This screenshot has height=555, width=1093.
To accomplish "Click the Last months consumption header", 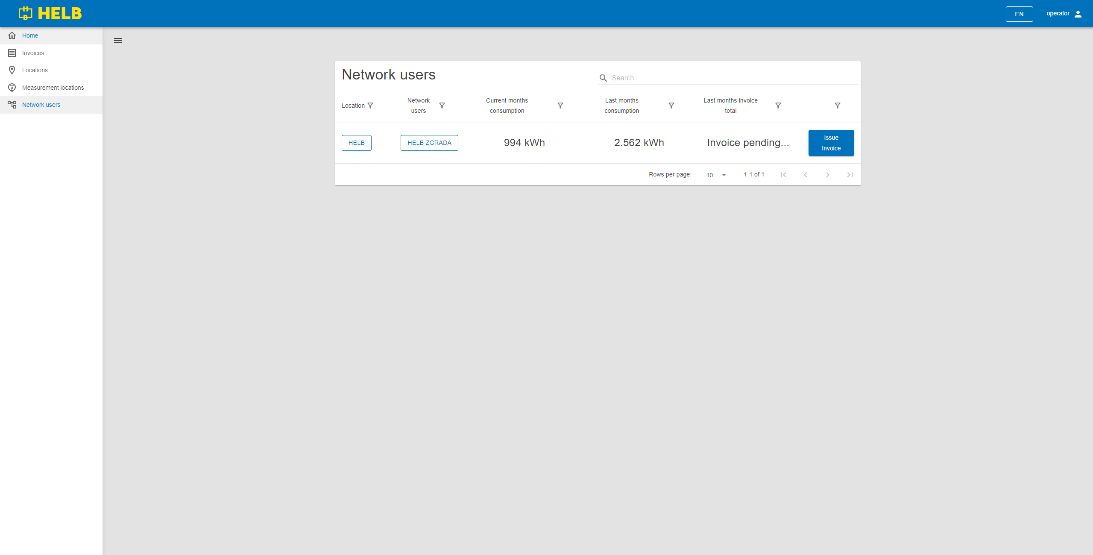I will pos(622,106).
